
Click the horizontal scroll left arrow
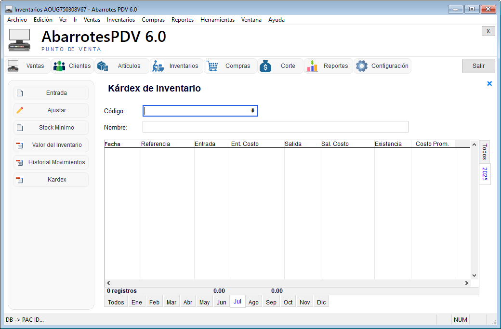tap(109, 283)
